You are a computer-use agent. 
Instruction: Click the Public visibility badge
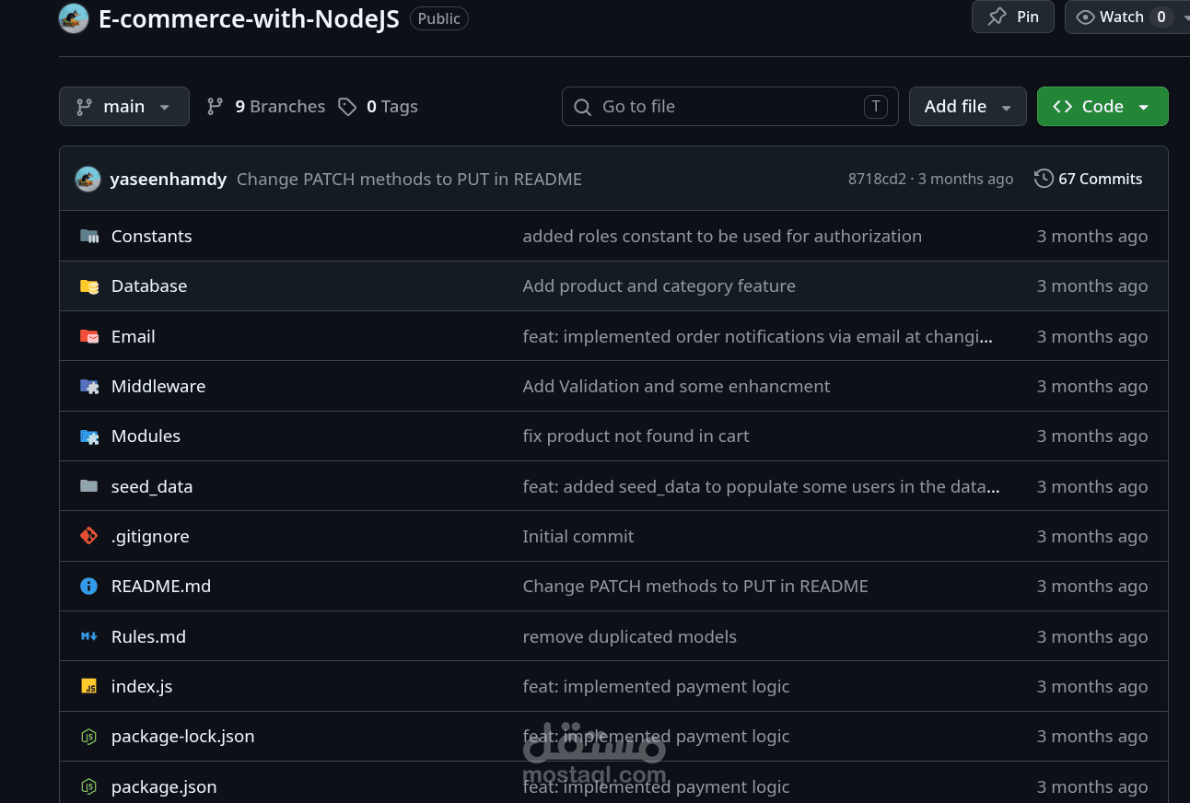coord(439,18)
